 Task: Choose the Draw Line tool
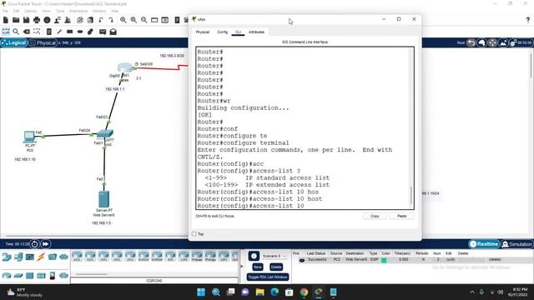(x=59, y=32)
